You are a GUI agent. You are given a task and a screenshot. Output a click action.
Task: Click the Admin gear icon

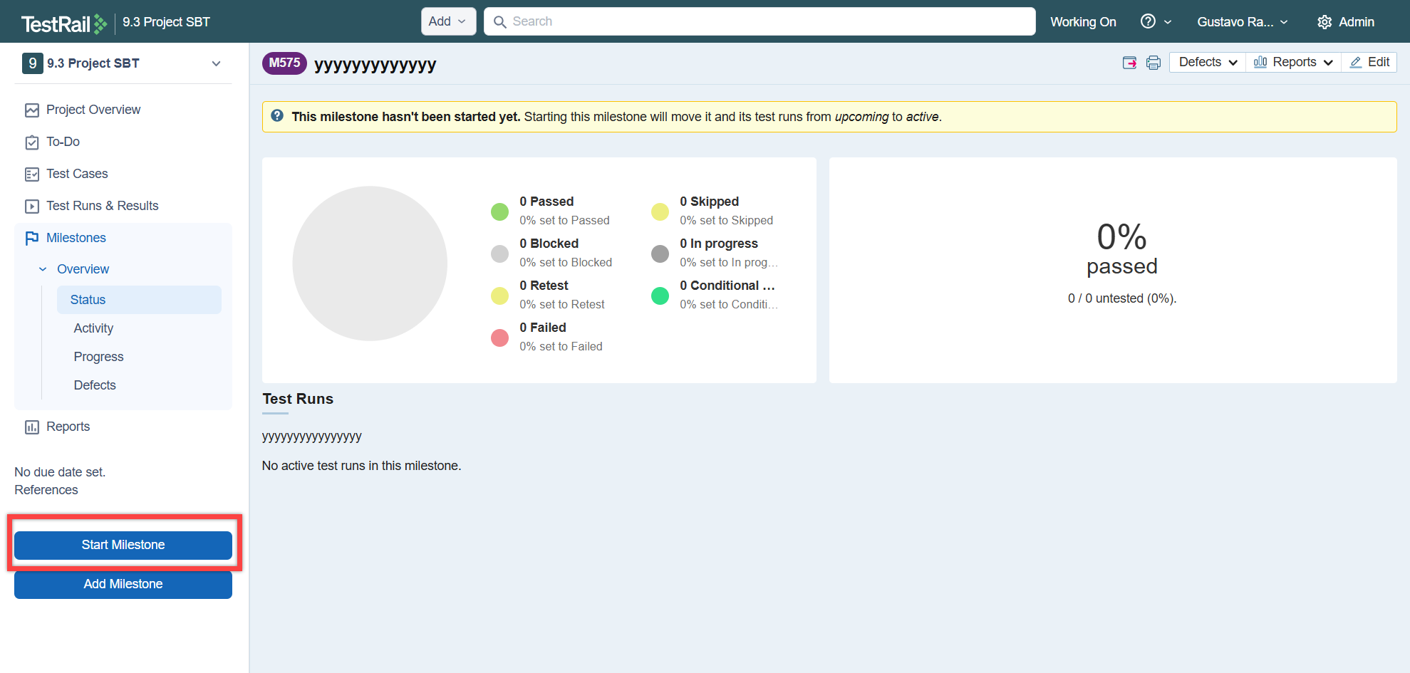coord(1325,22)
